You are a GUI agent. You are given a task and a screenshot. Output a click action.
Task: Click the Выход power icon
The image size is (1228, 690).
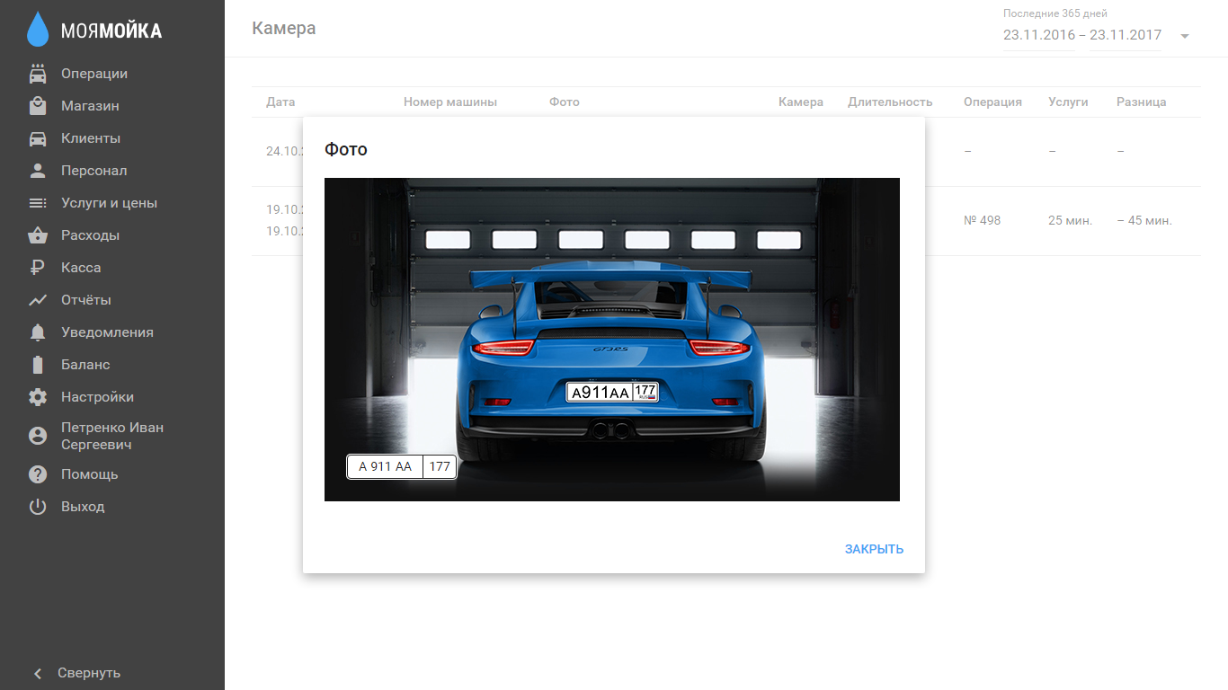click(38, 507)
